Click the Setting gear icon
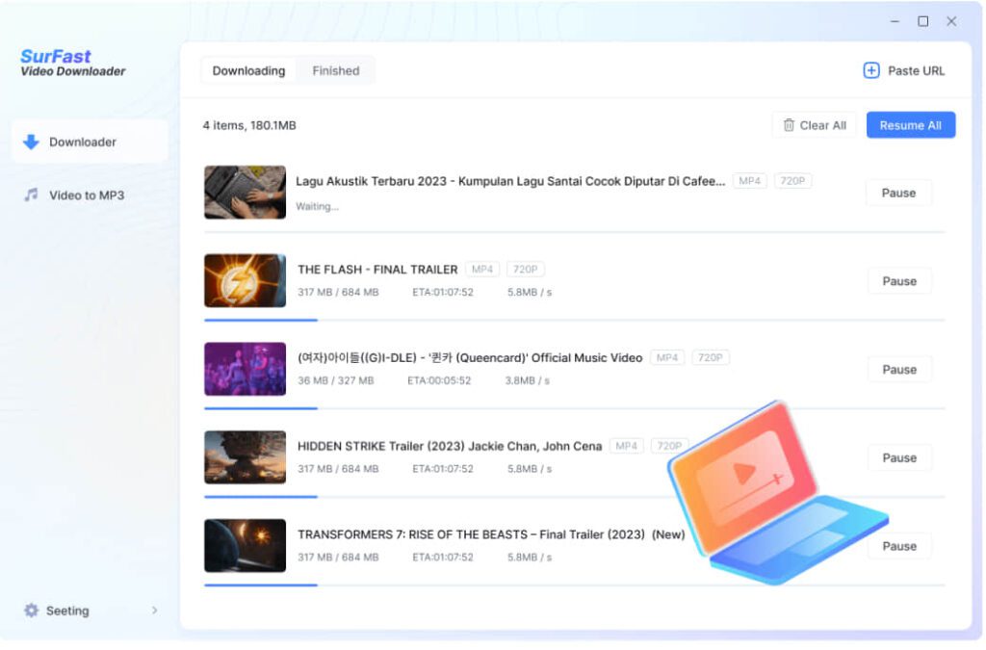Image resolution: width=986 pixels, height=650 pixels. tap(33, 610)
